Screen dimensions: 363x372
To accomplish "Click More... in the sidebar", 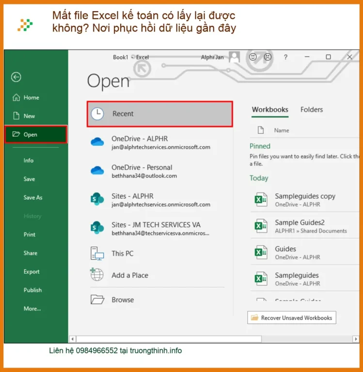I will [x=32, y=309].
